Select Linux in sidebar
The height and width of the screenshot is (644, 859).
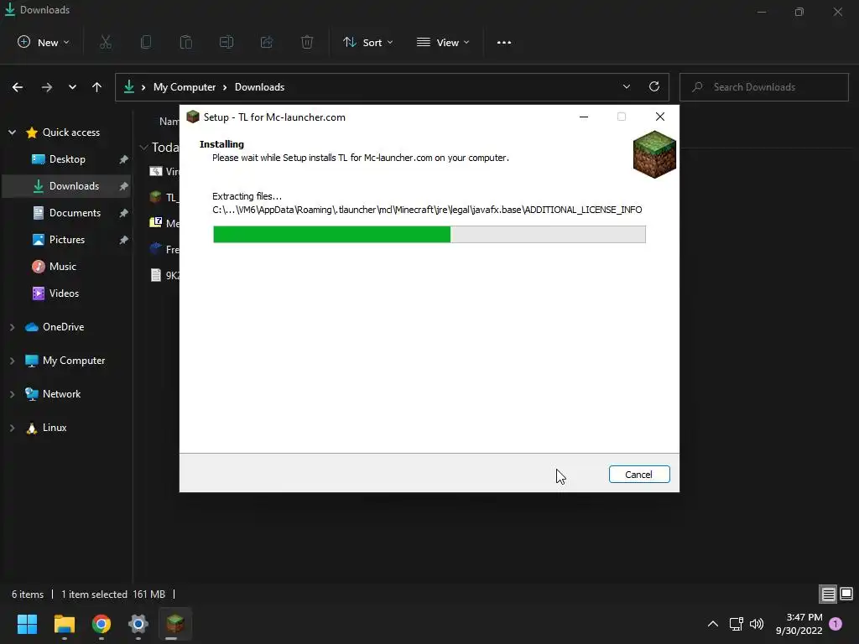[x=55, y=427]
